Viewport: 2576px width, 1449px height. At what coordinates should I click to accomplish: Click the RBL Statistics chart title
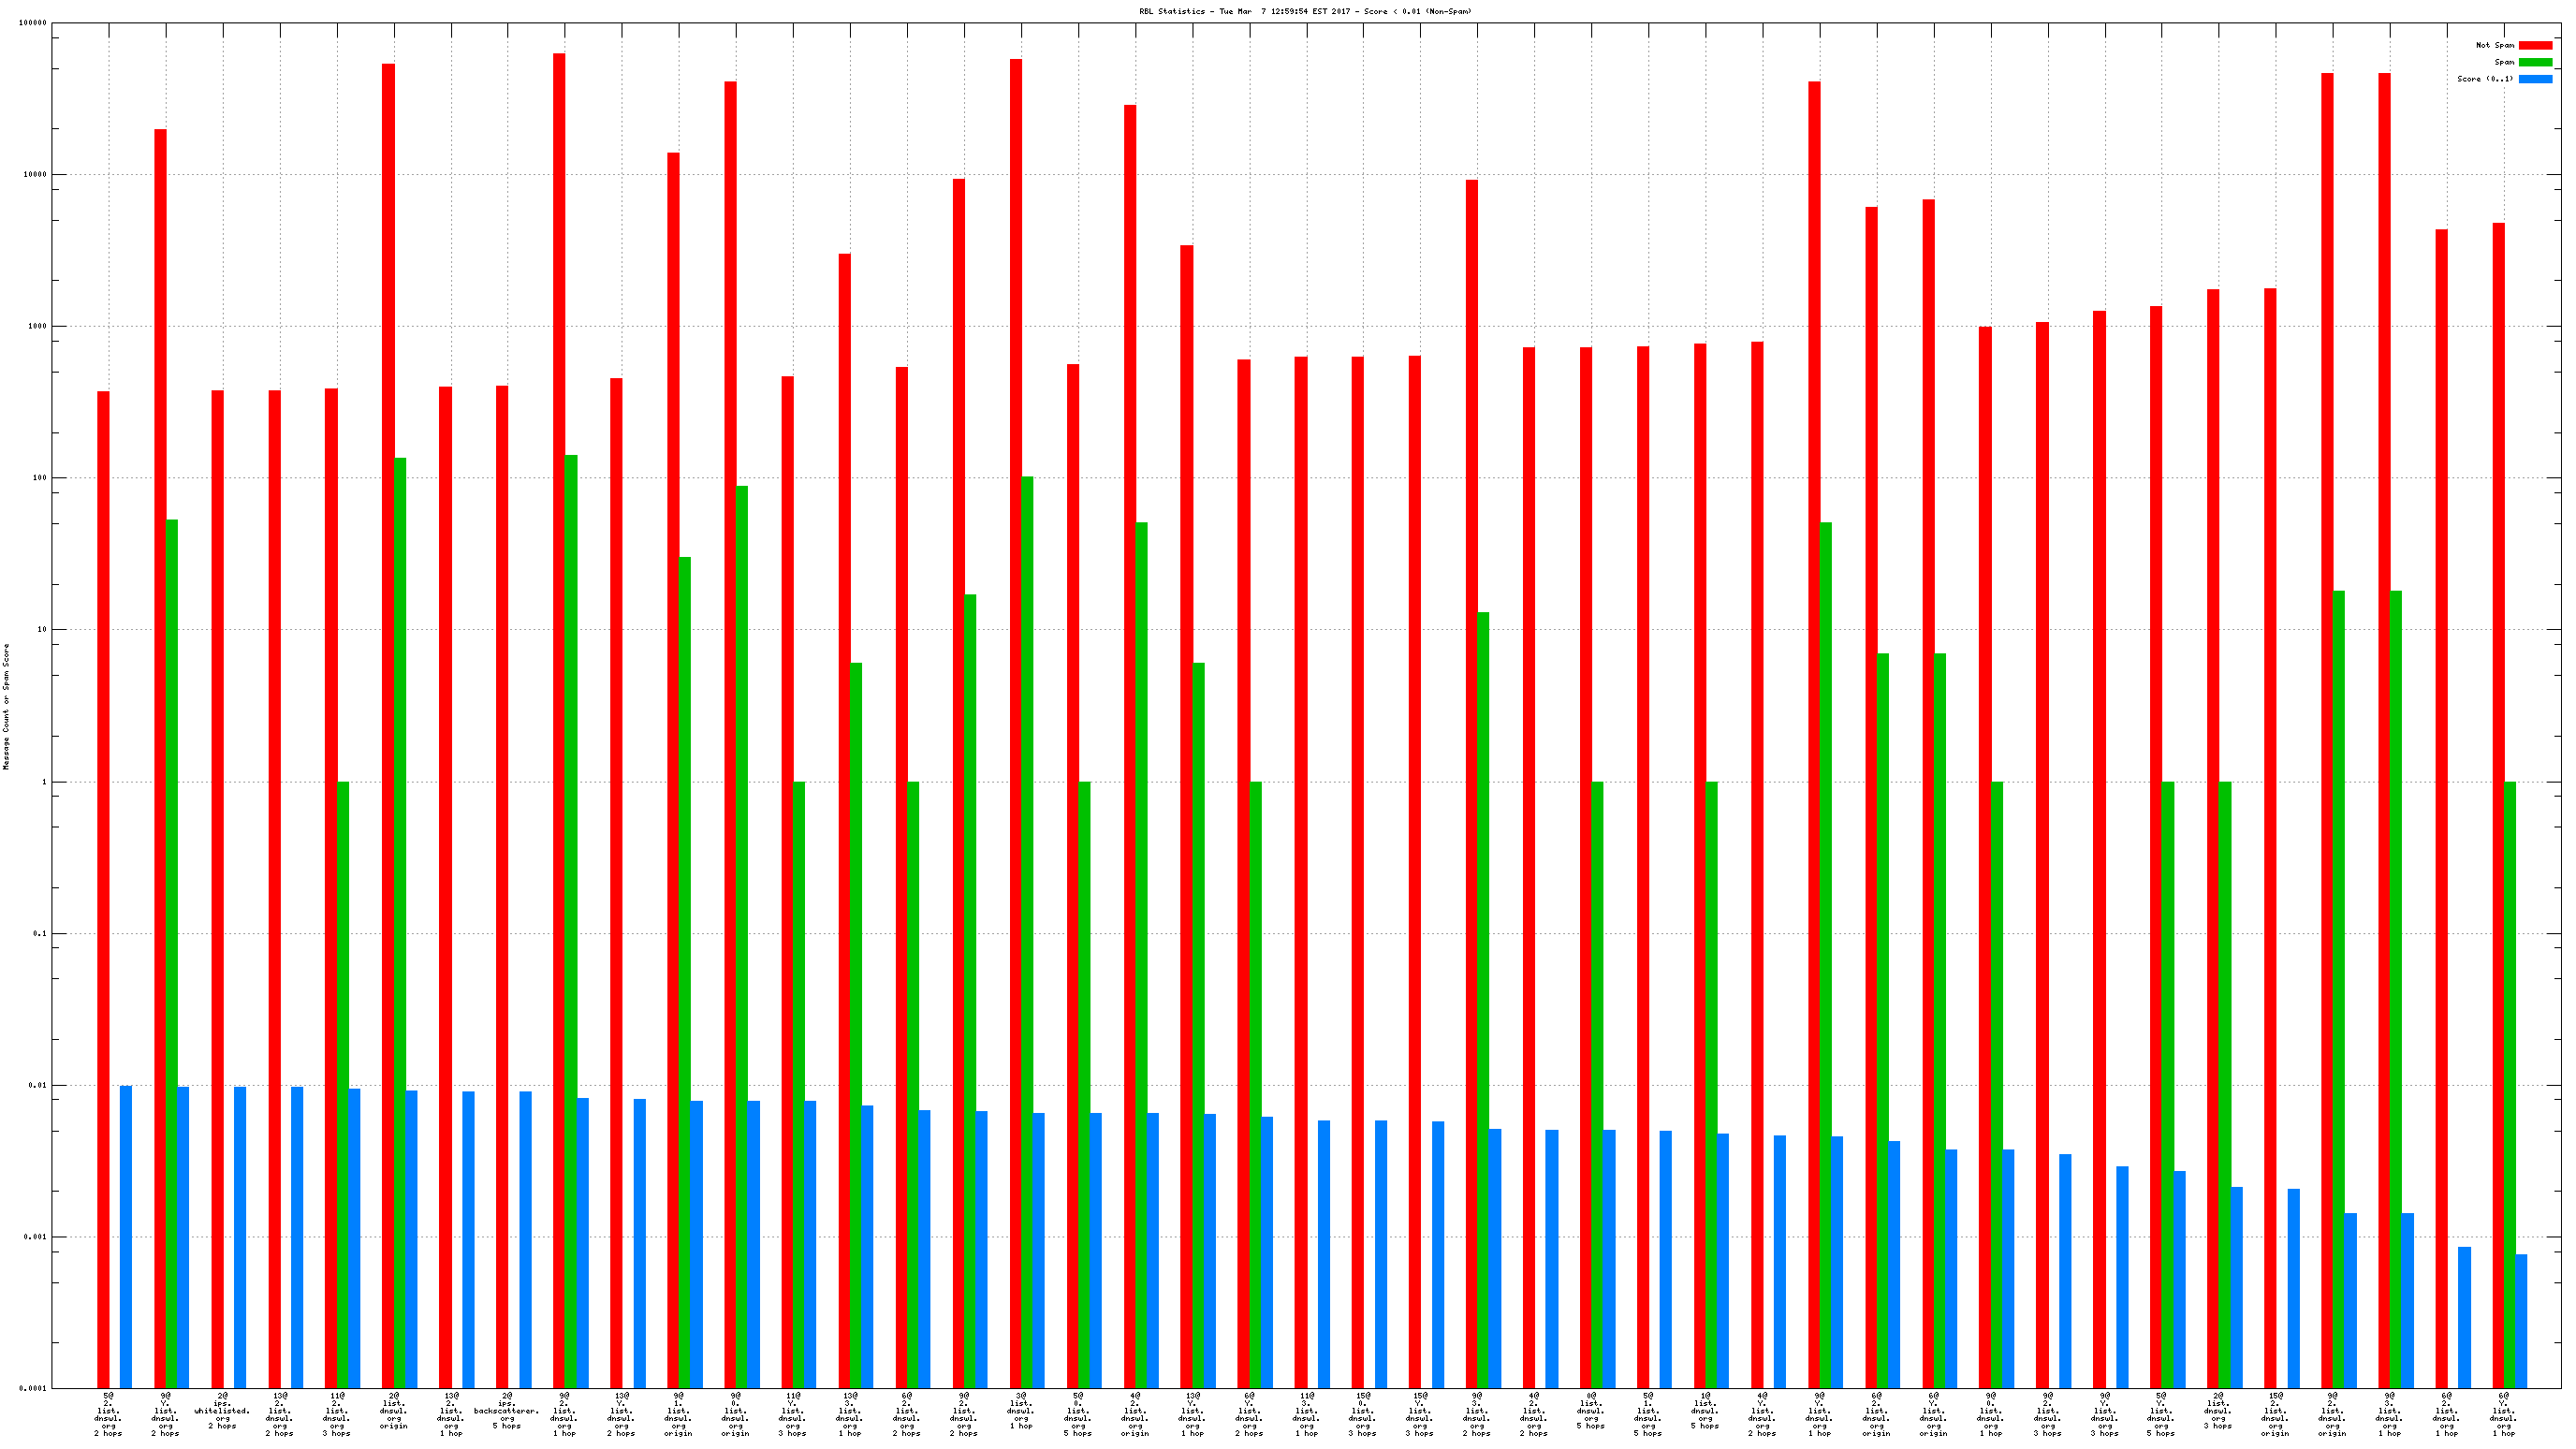tap(1305, 11)
